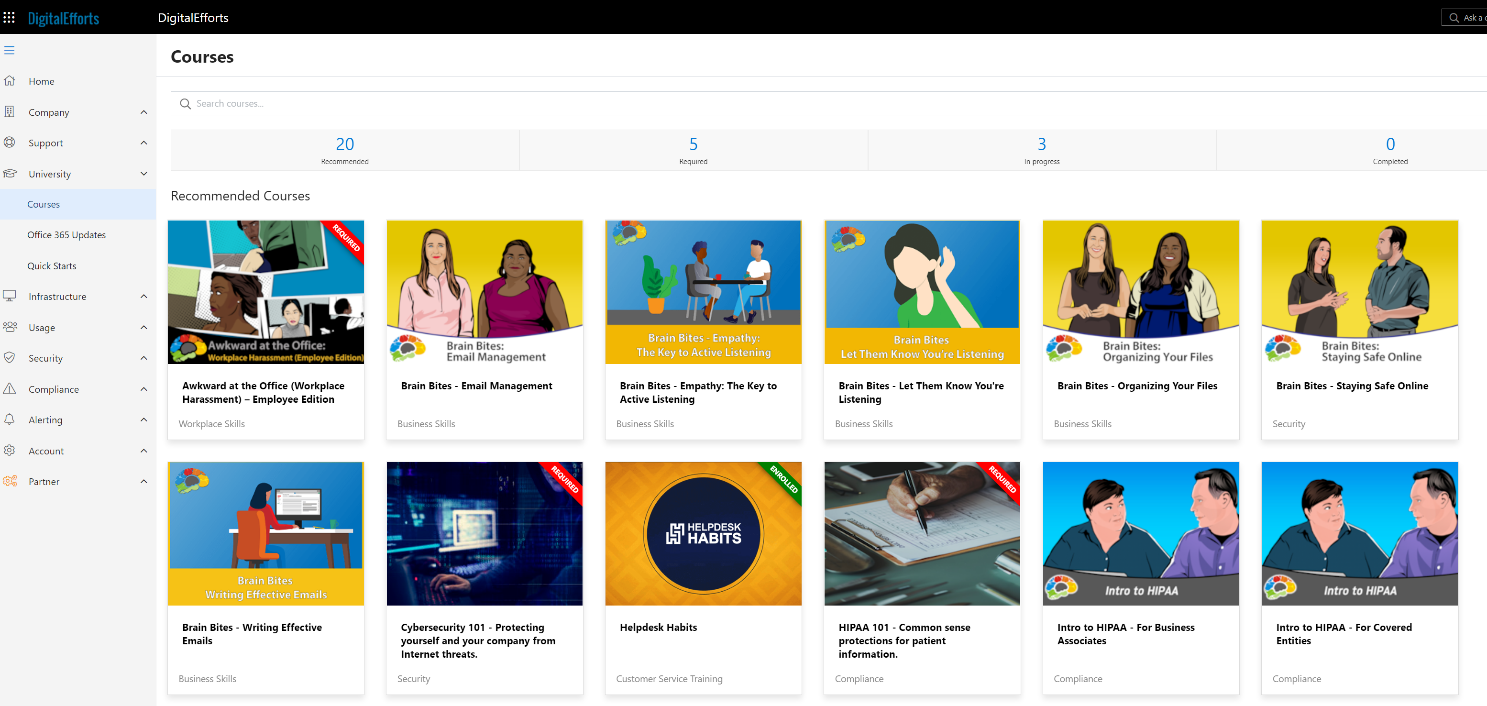Open Brain Bites Email Management thumbnail

(485, 292)
